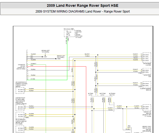
Task: Click the 'INSTRUMENT CLUSTER' label
Action: coord(147,64)
